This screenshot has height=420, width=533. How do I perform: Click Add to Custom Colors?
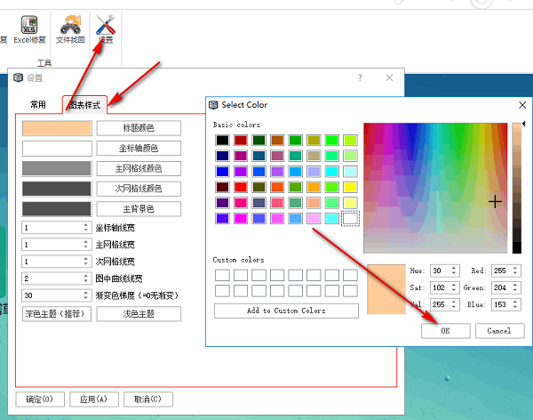click(x=286, y=311)
